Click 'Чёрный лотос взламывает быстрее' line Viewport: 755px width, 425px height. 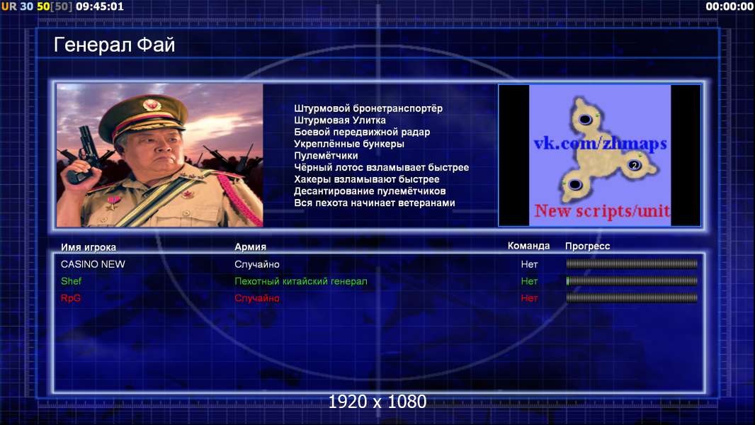(381, 167)
